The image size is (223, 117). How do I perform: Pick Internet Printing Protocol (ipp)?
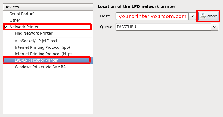tap(42, 47)
